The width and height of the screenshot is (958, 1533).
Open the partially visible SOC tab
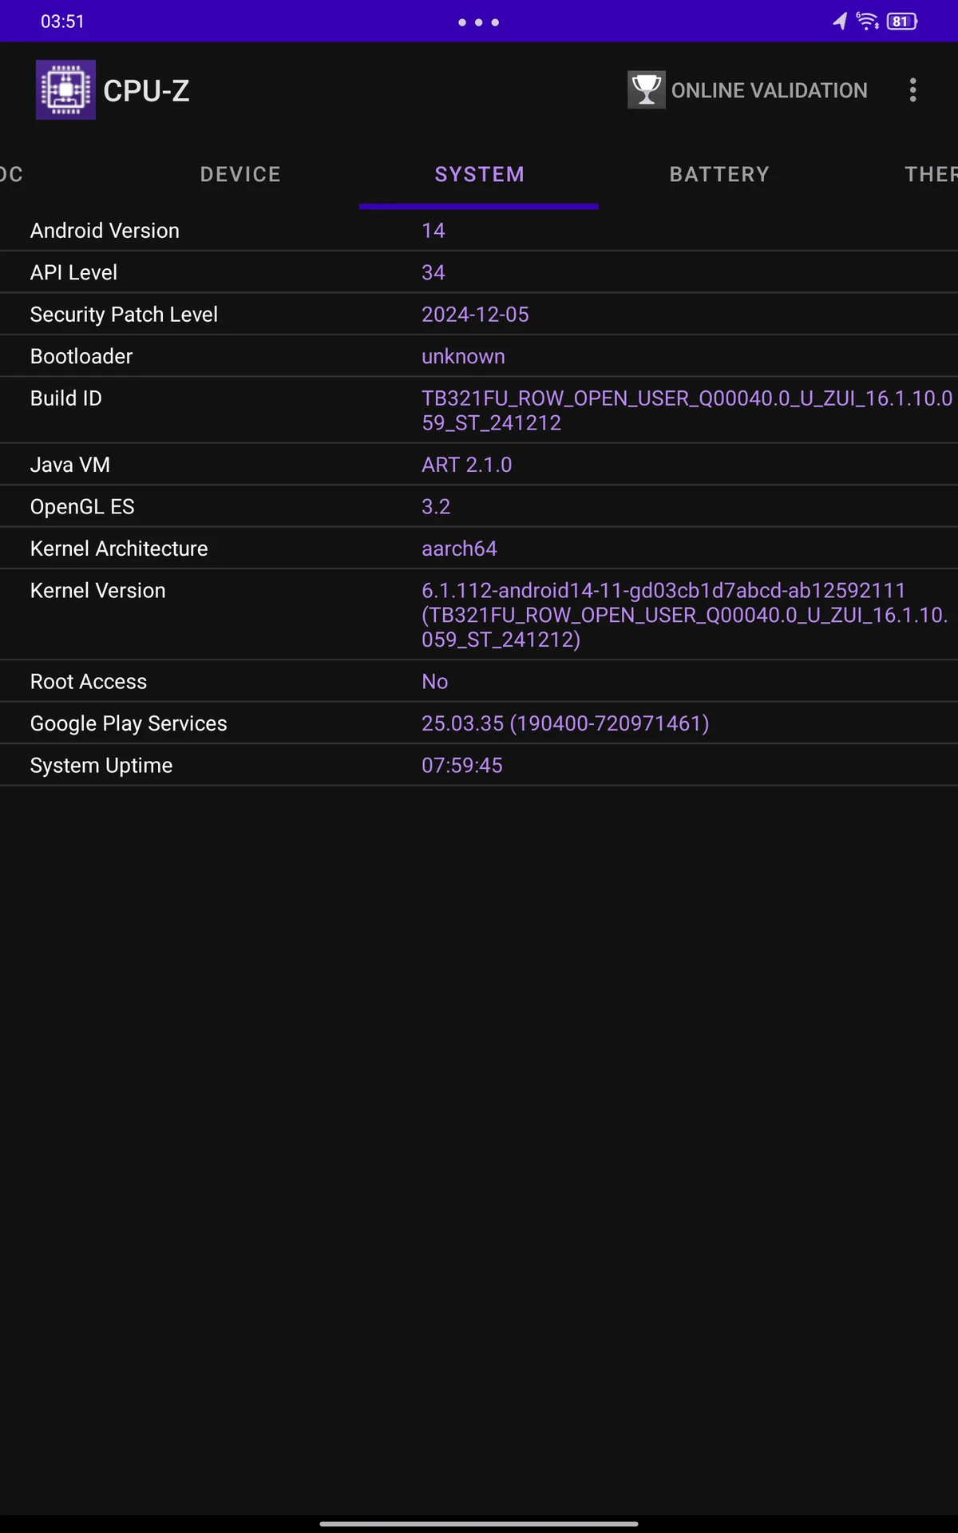click(x=11, y=174)
